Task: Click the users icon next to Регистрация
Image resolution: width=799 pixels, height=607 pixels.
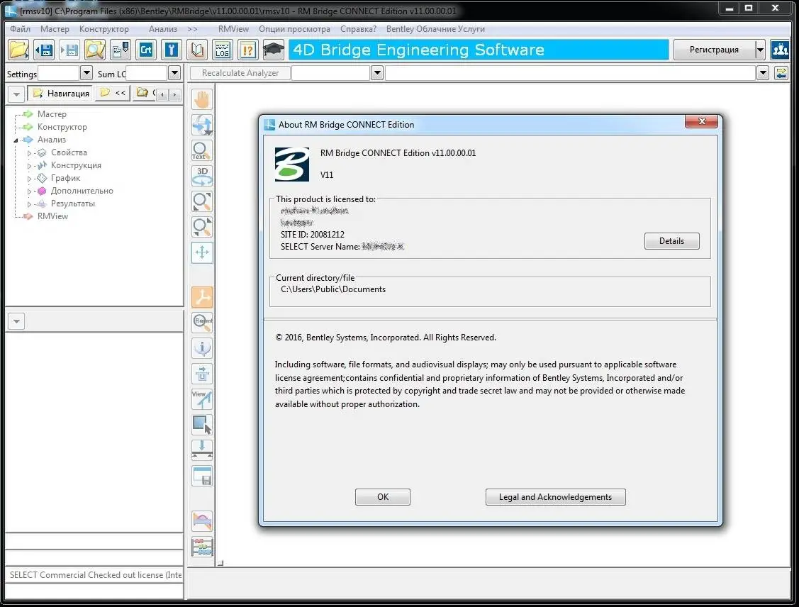Action: (780, 50)
